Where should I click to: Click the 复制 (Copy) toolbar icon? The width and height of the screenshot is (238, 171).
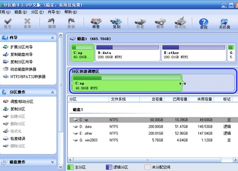coord(116,23)
